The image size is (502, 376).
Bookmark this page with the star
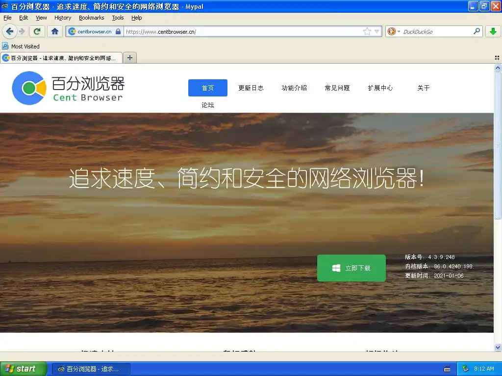(x=367, y=31)
